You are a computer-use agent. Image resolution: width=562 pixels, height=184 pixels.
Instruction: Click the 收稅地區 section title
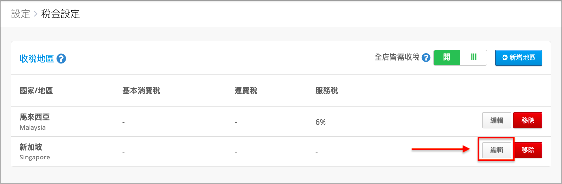36,59
